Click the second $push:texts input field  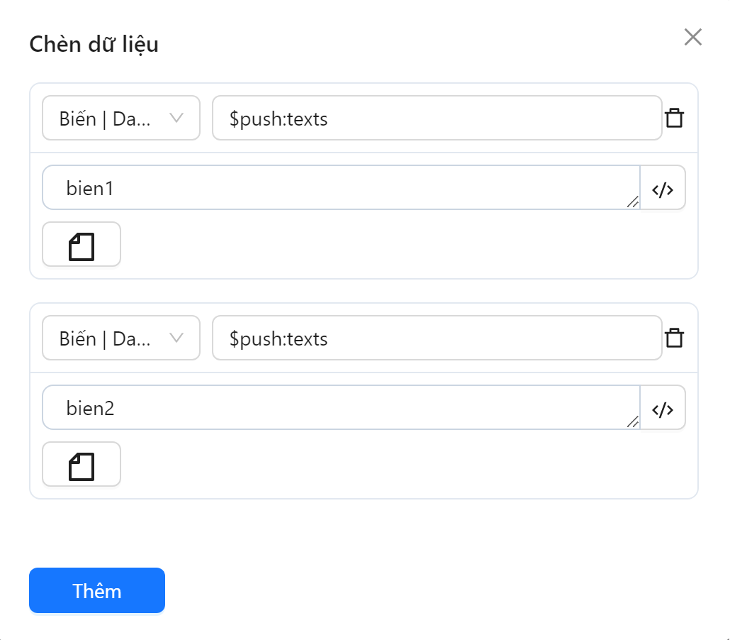coord(435,338)
